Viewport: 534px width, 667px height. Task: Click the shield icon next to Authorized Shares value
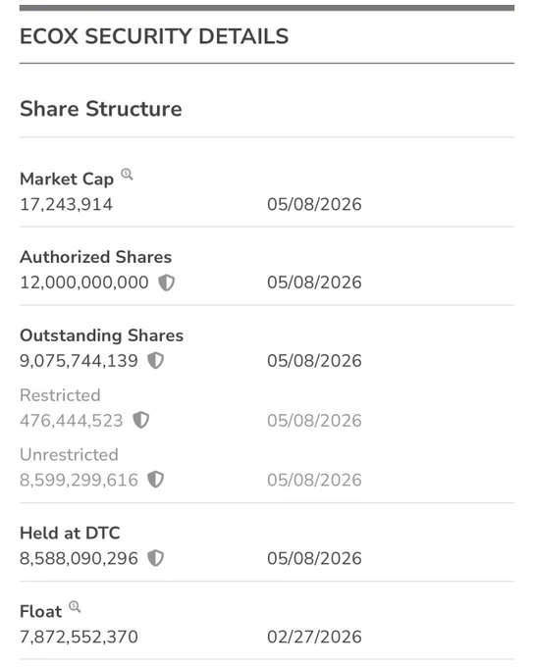pyautogui.click(x=167, y=282)
